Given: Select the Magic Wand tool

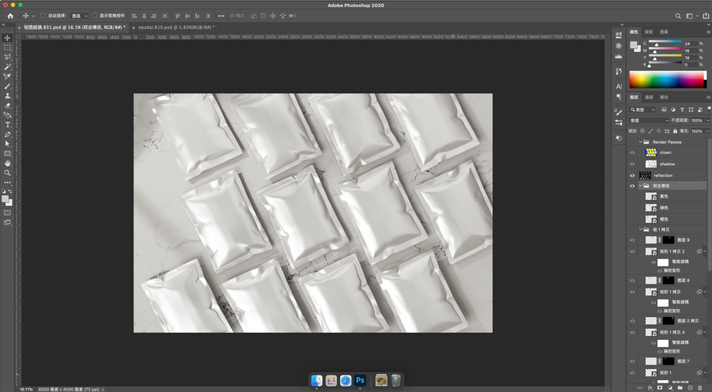Looking at the screenshot, I should click(7, 66).
